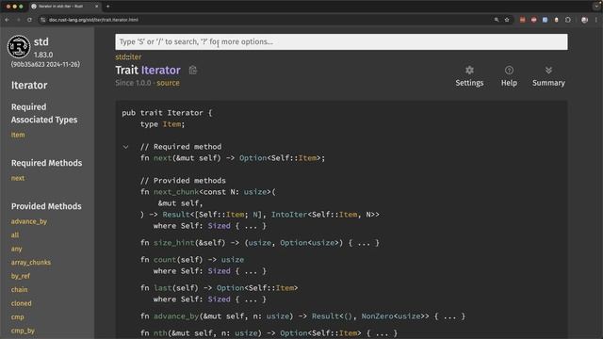Viewport: 603px width, 339px height.
Task: Open the browser profile avatar
Action: (x=584, y=20)
